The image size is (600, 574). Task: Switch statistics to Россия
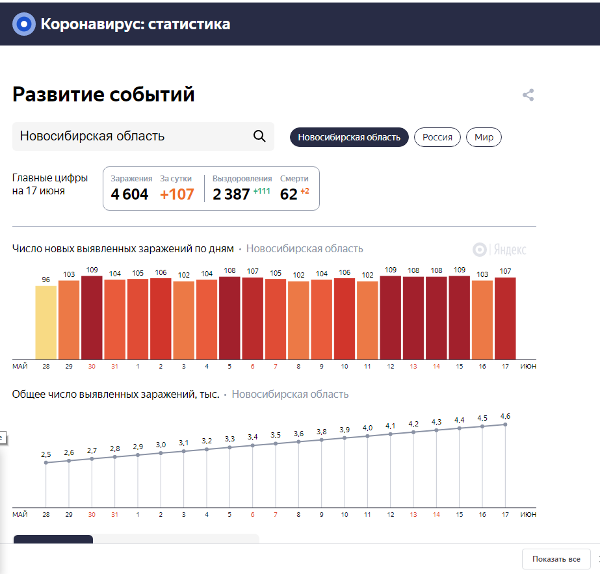(x=437, y=137)
